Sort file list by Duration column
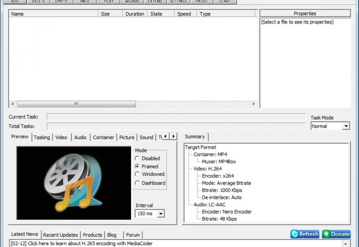The width and height of the screenshot is (359, 247). click(135, 14)
